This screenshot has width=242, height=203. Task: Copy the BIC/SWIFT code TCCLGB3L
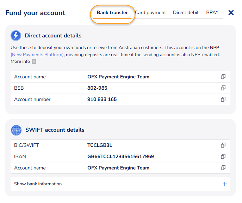tap(223, 145)
